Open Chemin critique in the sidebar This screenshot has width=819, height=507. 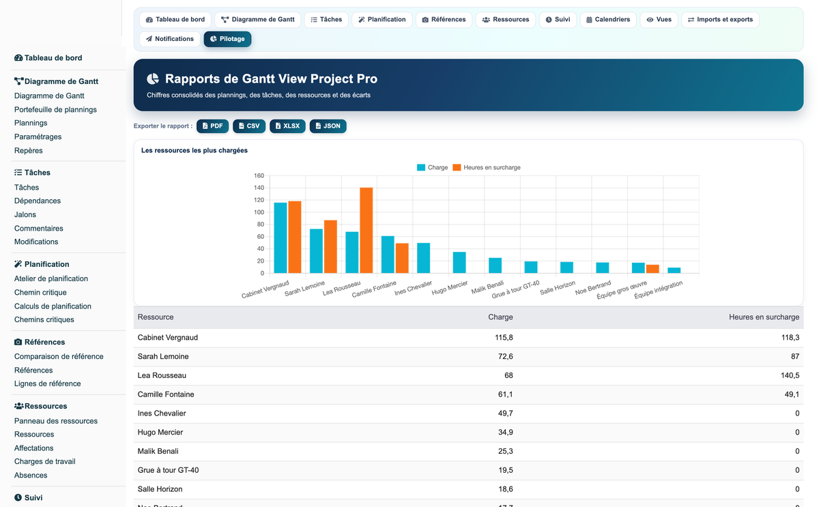[x=40, y=293]
